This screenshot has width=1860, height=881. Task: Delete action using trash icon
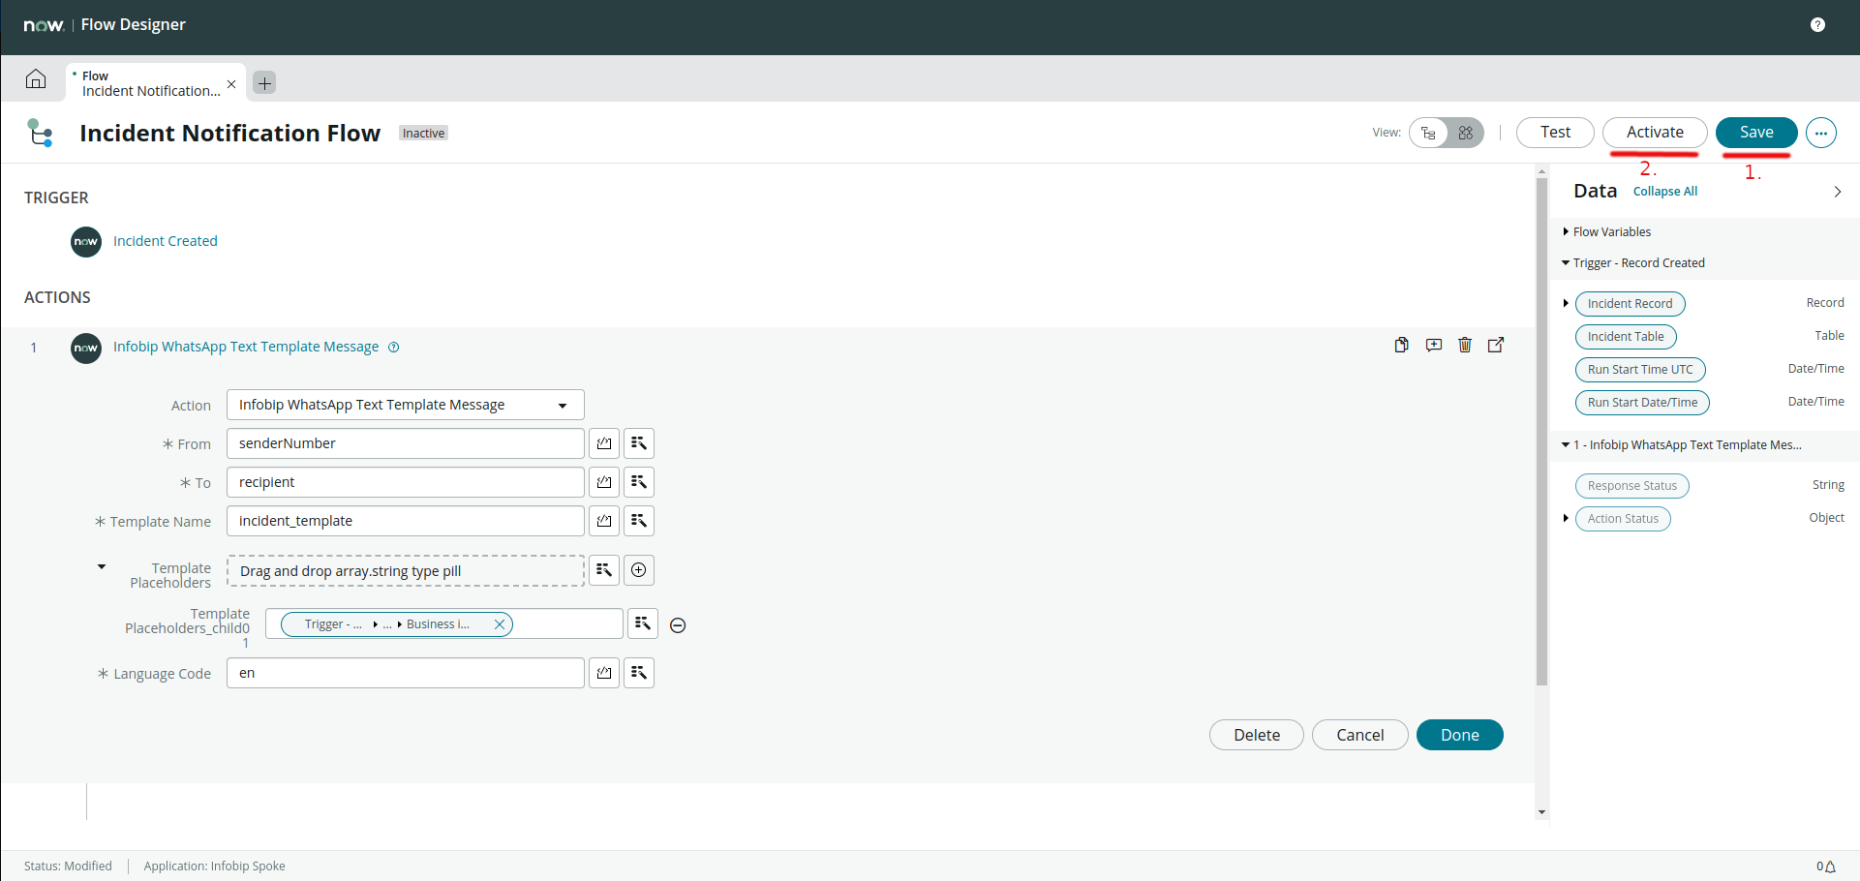tap(1464, 345)
